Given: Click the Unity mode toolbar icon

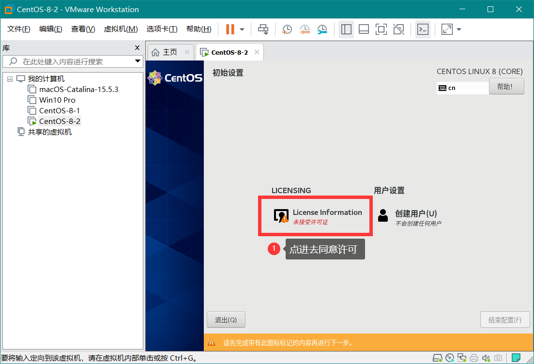Looking at the screenshot, I should point(398,30).
